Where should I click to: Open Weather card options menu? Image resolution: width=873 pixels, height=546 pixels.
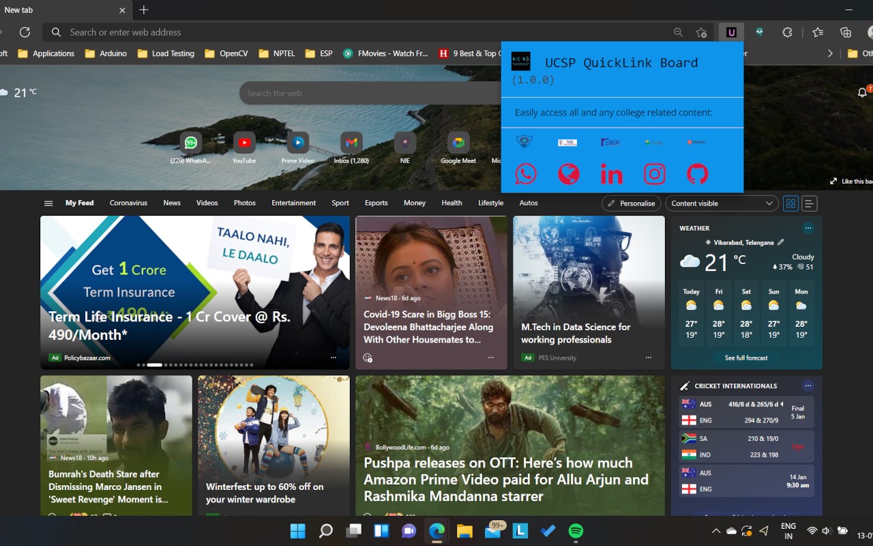click(x=808, y=228)
